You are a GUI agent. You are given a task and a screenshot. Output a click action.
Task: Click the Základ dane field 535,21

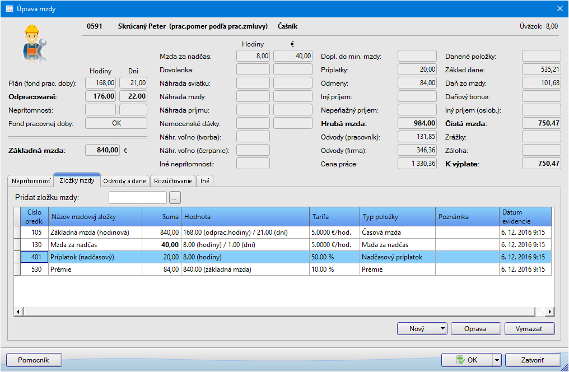[542, 69]
